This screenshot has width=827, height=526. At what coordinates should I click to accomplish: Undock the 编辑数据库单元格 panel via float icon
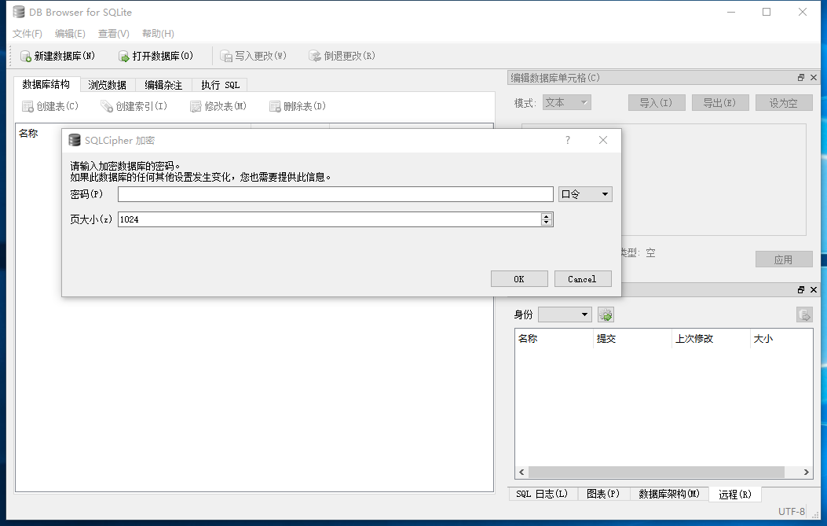(x=803, y=77)
